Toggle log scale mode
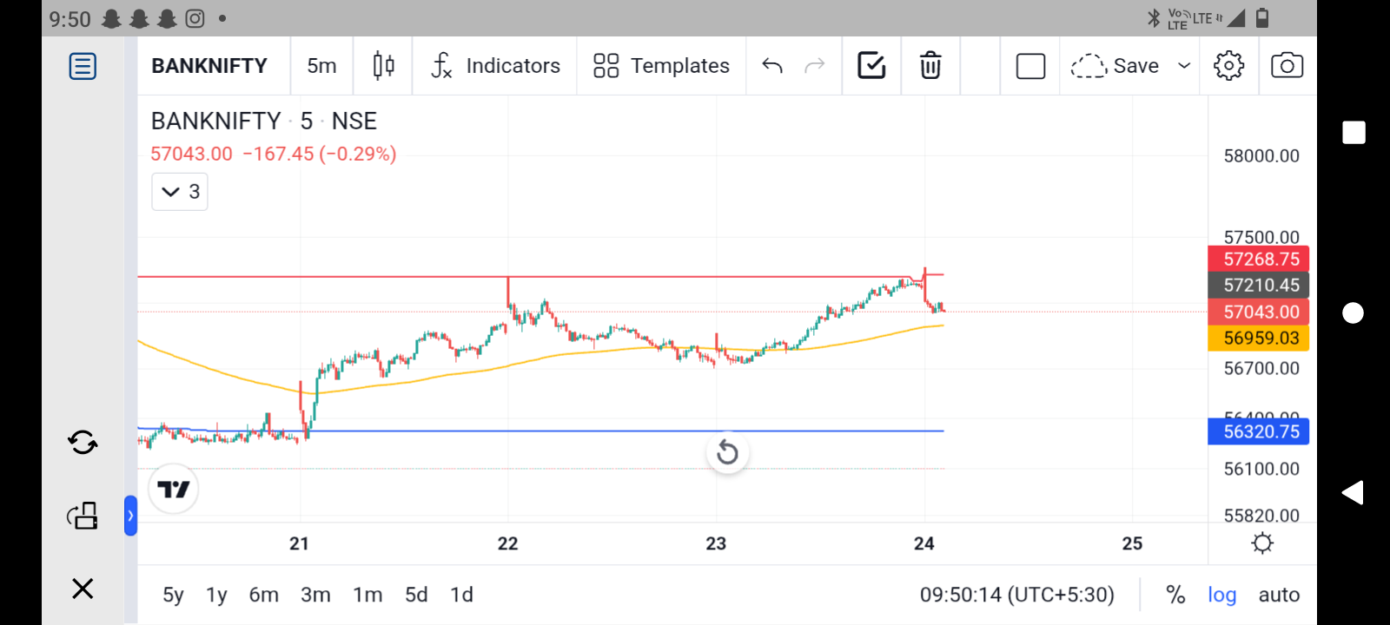The image size is (1390, 625). 1221,595
